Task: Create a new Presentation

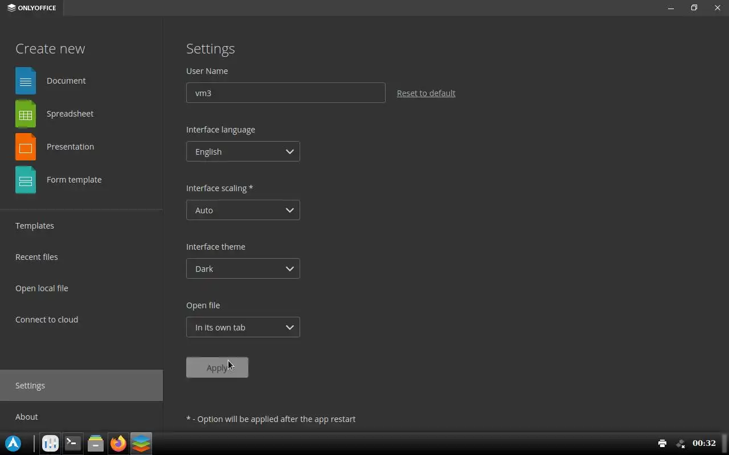Action: 70,147
